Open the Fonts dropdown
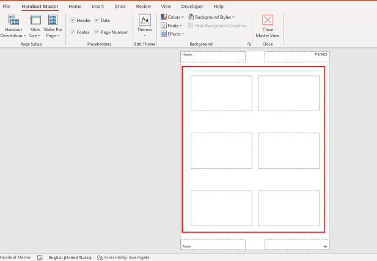377x261 pixels. tap(172, 26)
